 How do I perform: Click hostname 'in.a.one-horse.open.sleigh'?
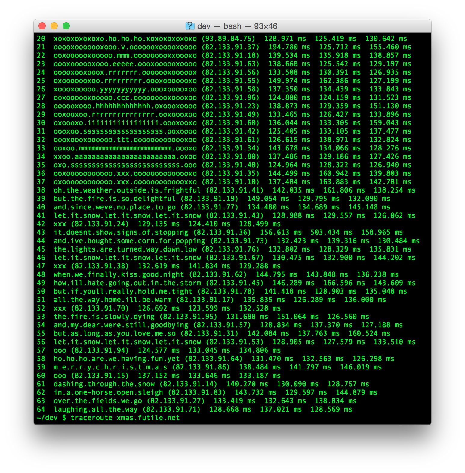[x=108, y=392]
